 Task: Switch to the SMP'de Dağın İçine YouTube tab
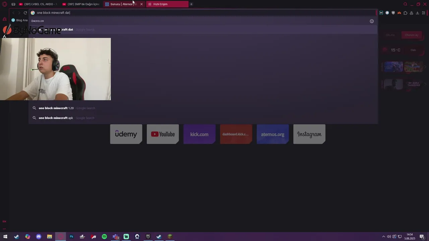coord(81,4)
